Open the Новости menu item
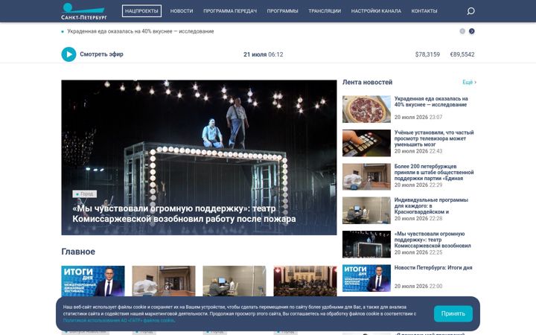 click(182, 11)
